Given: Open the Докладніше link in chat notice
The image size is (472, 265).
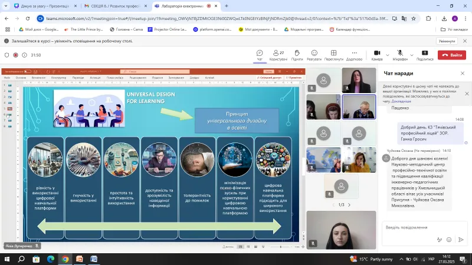Looking at the screenshot, I should click(x=401, y=101).
